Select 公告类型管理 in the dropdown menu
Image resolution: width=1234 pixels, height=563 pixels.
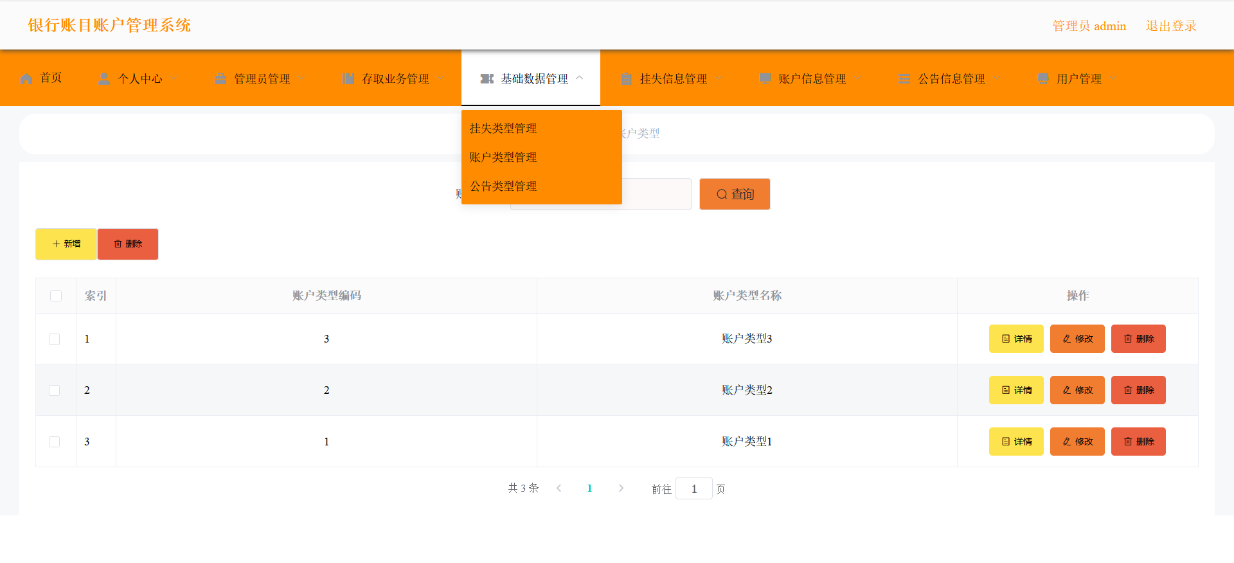click(503, 186)
